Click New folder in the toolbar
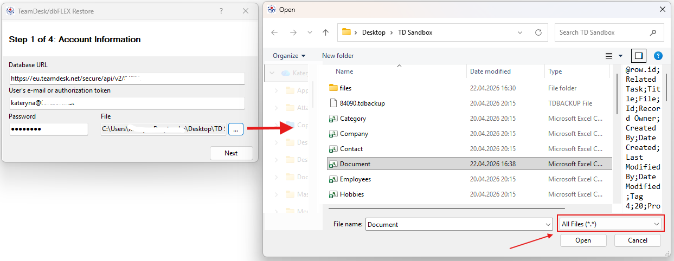This screenshot has width=674, height=261. (337, 56)
